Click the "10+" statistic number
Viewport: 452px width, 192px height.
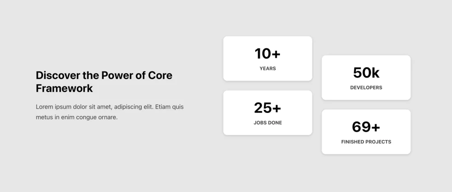[267, 54]
